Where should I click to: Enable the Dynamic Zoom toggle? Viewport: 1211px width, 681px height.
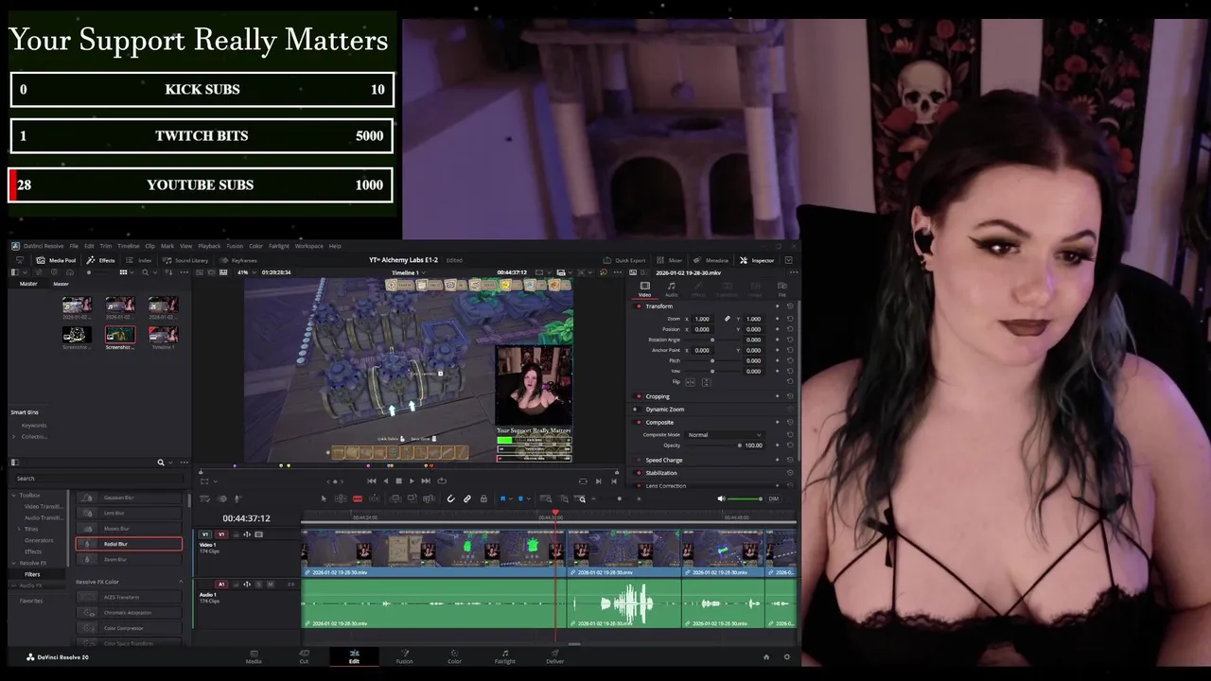tap(635, 410)
